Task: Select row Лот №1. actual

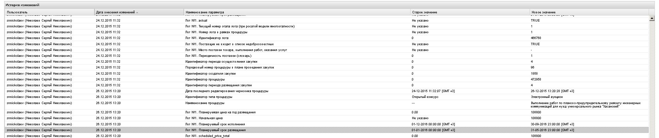Action: 327,21
